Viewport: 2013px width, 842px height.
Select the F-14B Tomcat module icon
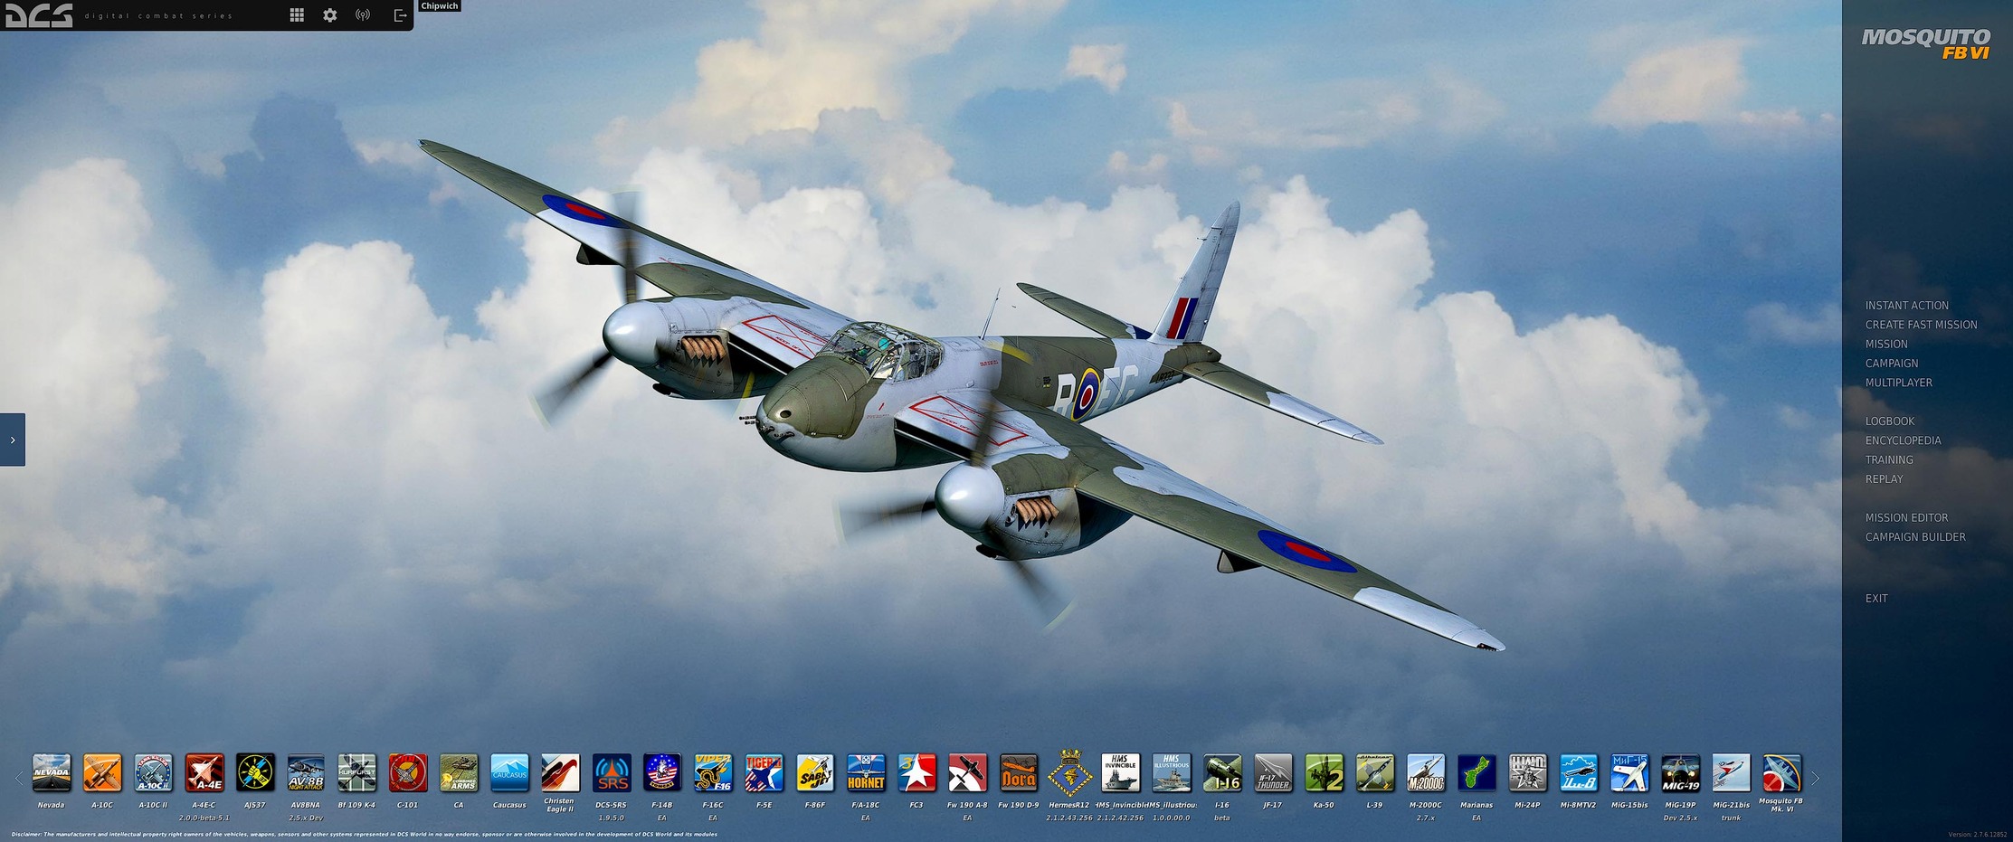[661, 773]
